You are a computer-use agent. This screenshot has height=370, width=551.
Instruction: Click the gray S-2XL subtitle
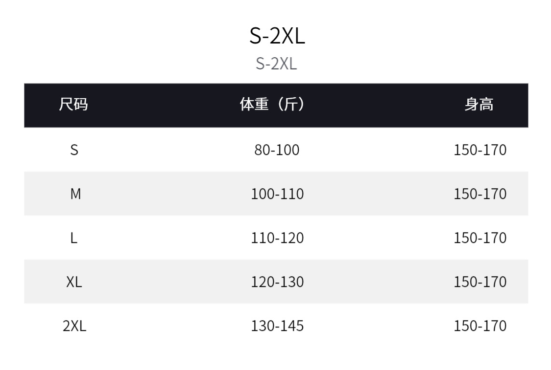coord(276,64)
